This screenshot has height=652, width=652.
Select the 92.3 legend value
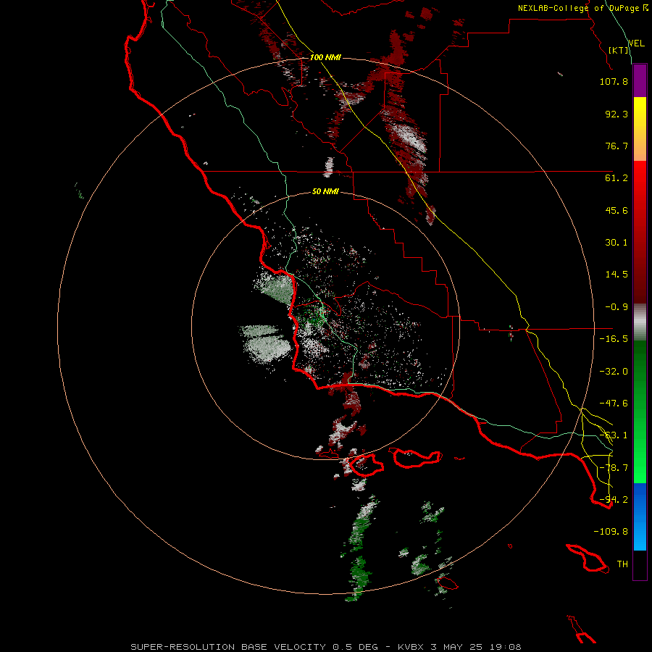point(617,114)
